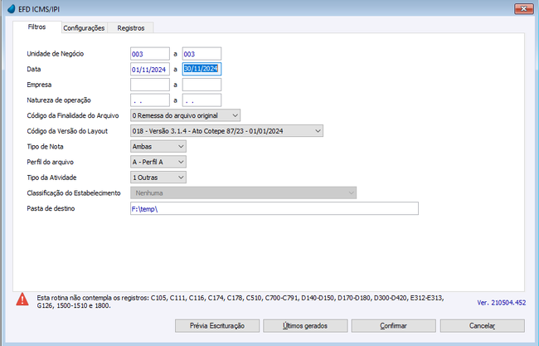Click the Unidade de Negócio end field
This screenshot has width=539, height=346.
coord(202,54)
